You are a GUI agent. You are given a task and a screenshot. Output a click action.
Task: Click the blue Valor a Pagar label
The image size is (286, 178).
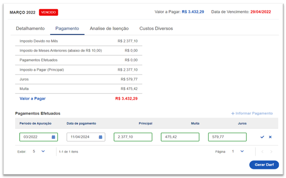tap(33, 99)
